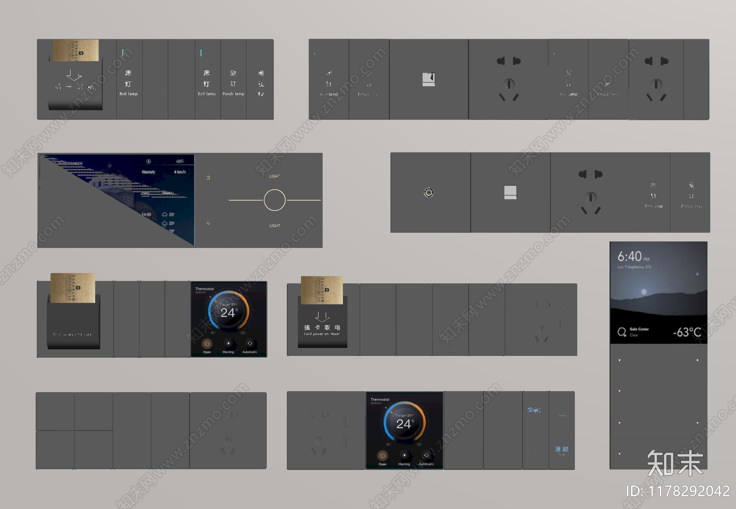Click the 6:40 PM clock on the tall panel

633,257
